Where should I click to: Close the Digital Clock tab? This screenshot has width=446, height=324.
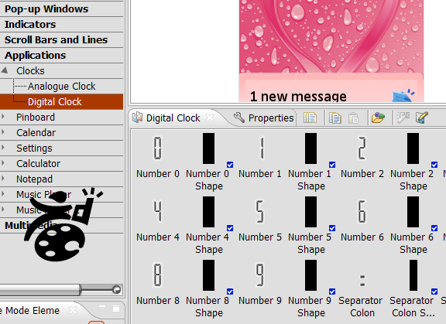coord(210,118)
